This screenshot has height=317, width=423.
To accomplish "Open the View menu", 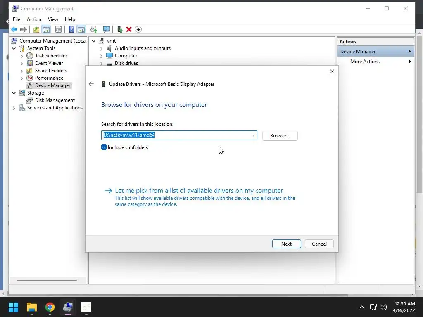I will pos(53,19).
